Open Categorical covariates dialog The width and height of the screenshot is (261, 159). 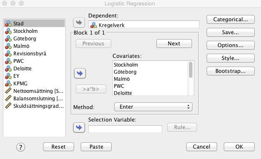[x=230, y=20]
